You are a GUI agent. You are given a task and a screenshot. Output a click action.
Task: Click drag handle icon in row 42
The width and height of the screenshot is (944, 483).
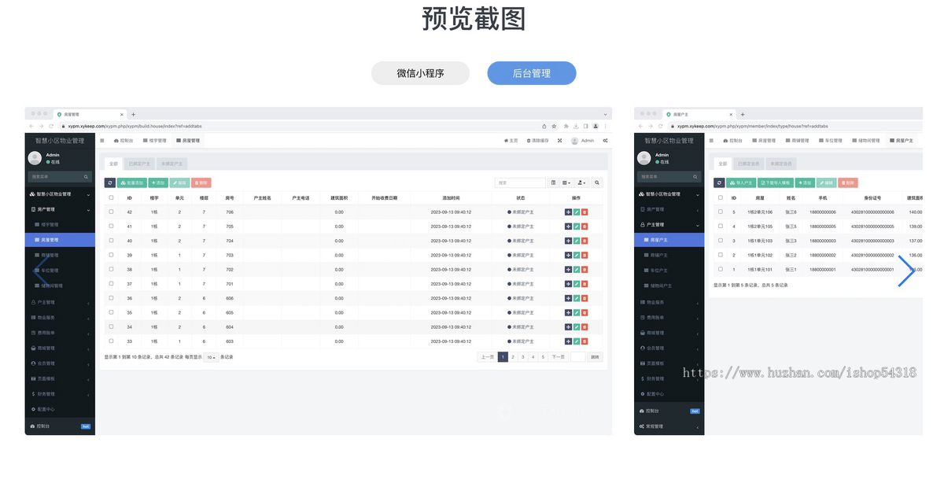tap(568, 212)
